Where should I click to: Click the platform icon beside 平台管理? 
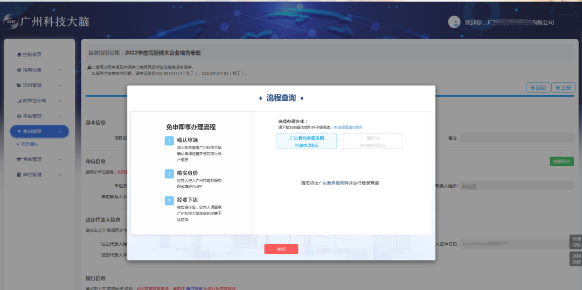[19, 116]
